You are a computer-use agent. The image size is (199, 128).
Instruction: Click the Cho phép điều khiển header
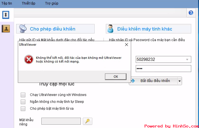(55, 29)
